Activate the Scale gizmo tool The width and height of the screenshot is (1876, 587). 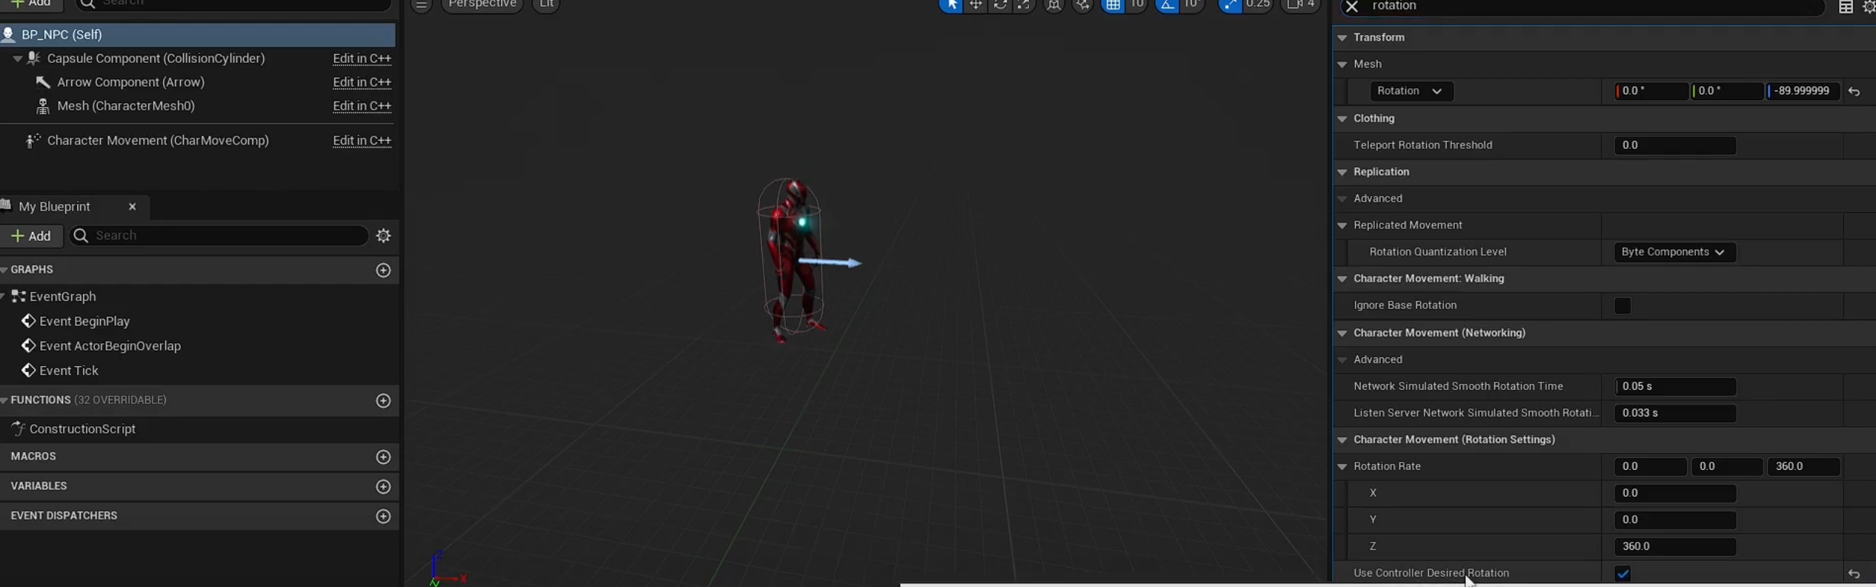pos(1024,5)
